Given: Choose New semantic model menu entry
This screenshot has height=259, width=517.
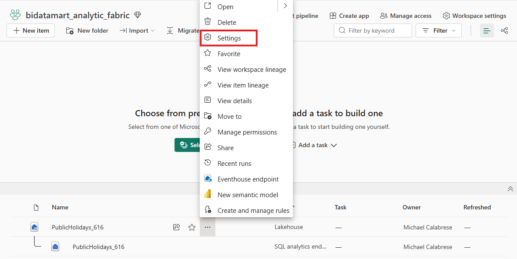Looking at the screenshot, I should tap(246, 195).
